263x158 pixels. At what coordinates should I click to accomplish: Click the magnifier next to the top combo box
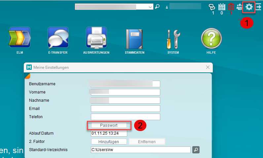[x=157, y=7]
